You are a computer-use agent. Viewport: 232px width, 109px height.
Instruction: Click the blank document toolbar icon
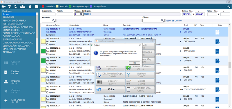pos(37,6)
